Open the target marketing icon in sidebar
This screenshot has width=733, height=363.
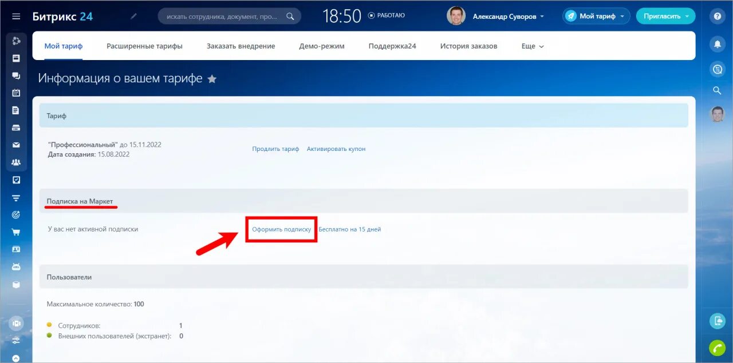coord(16,214)
